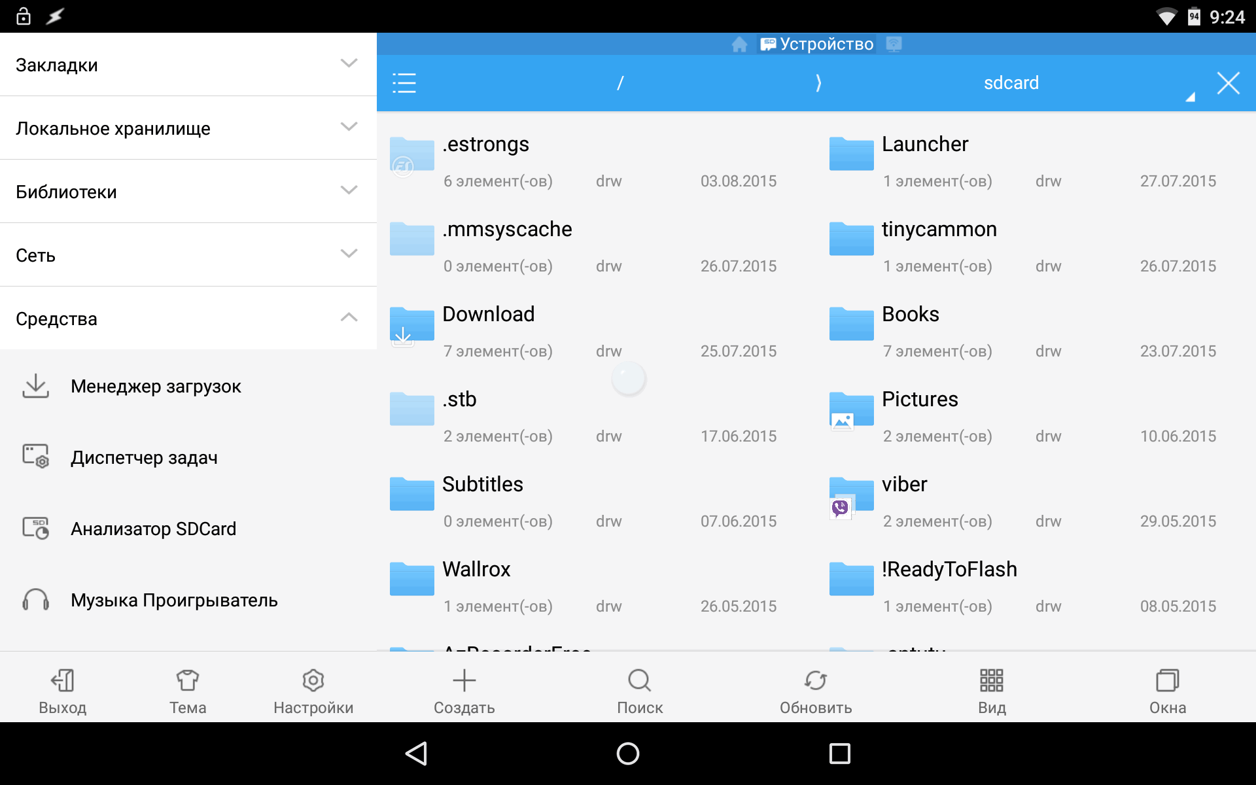Expand the Локальное хранилище section chevron
This screenshot has width=1256, height=785.
click(x=349, y=127)
